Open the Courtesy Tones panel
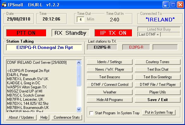The width and height of the screenshot is (185, 125). (x=158, y=62)
